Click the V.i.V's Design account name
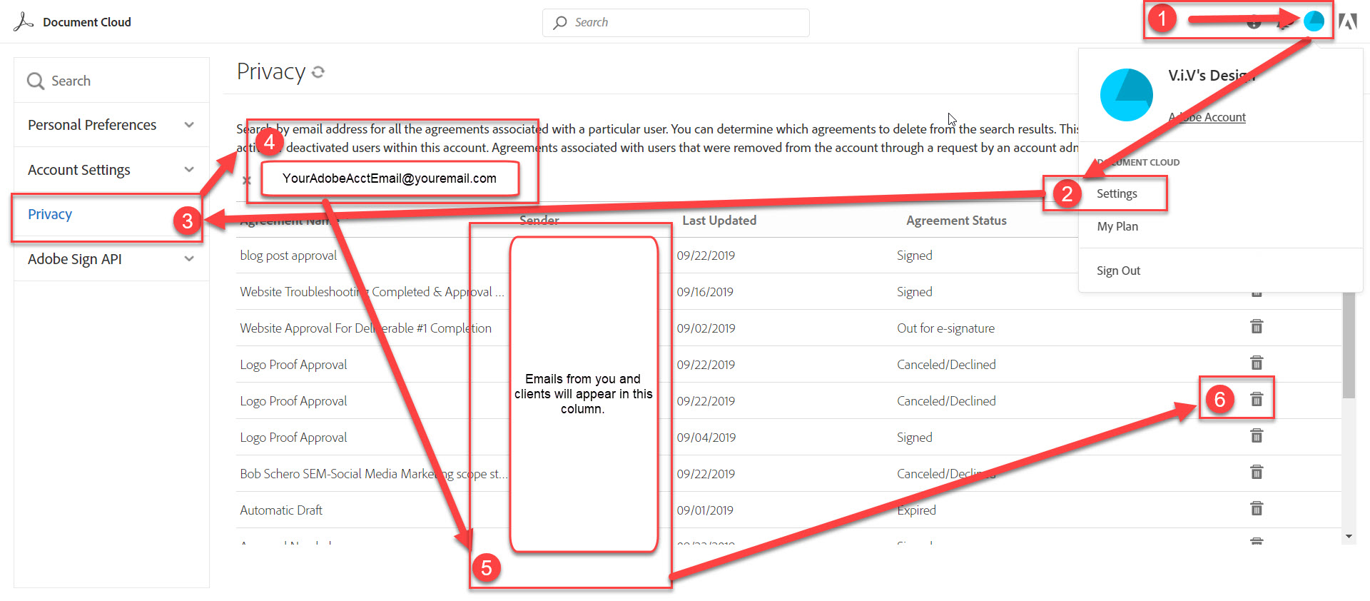1370x601 pixels. coord(1212,75)
